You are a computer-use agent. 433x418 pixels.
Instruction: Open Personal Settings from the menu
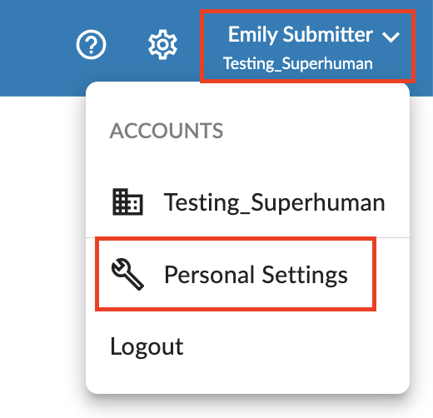236,274
